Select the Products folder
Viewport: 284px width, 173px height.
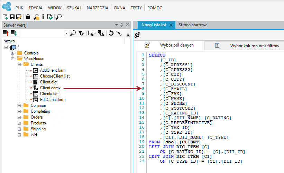38,123
